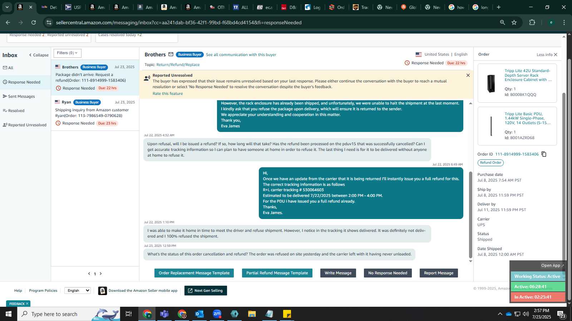Switch to the USPS browser tab

coord(73,7)
